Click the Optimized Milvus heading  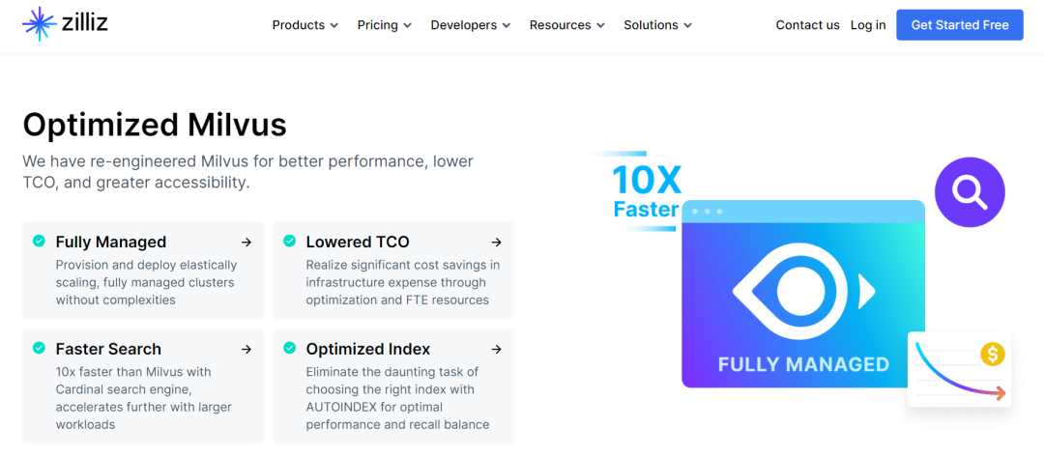point(155,124)
